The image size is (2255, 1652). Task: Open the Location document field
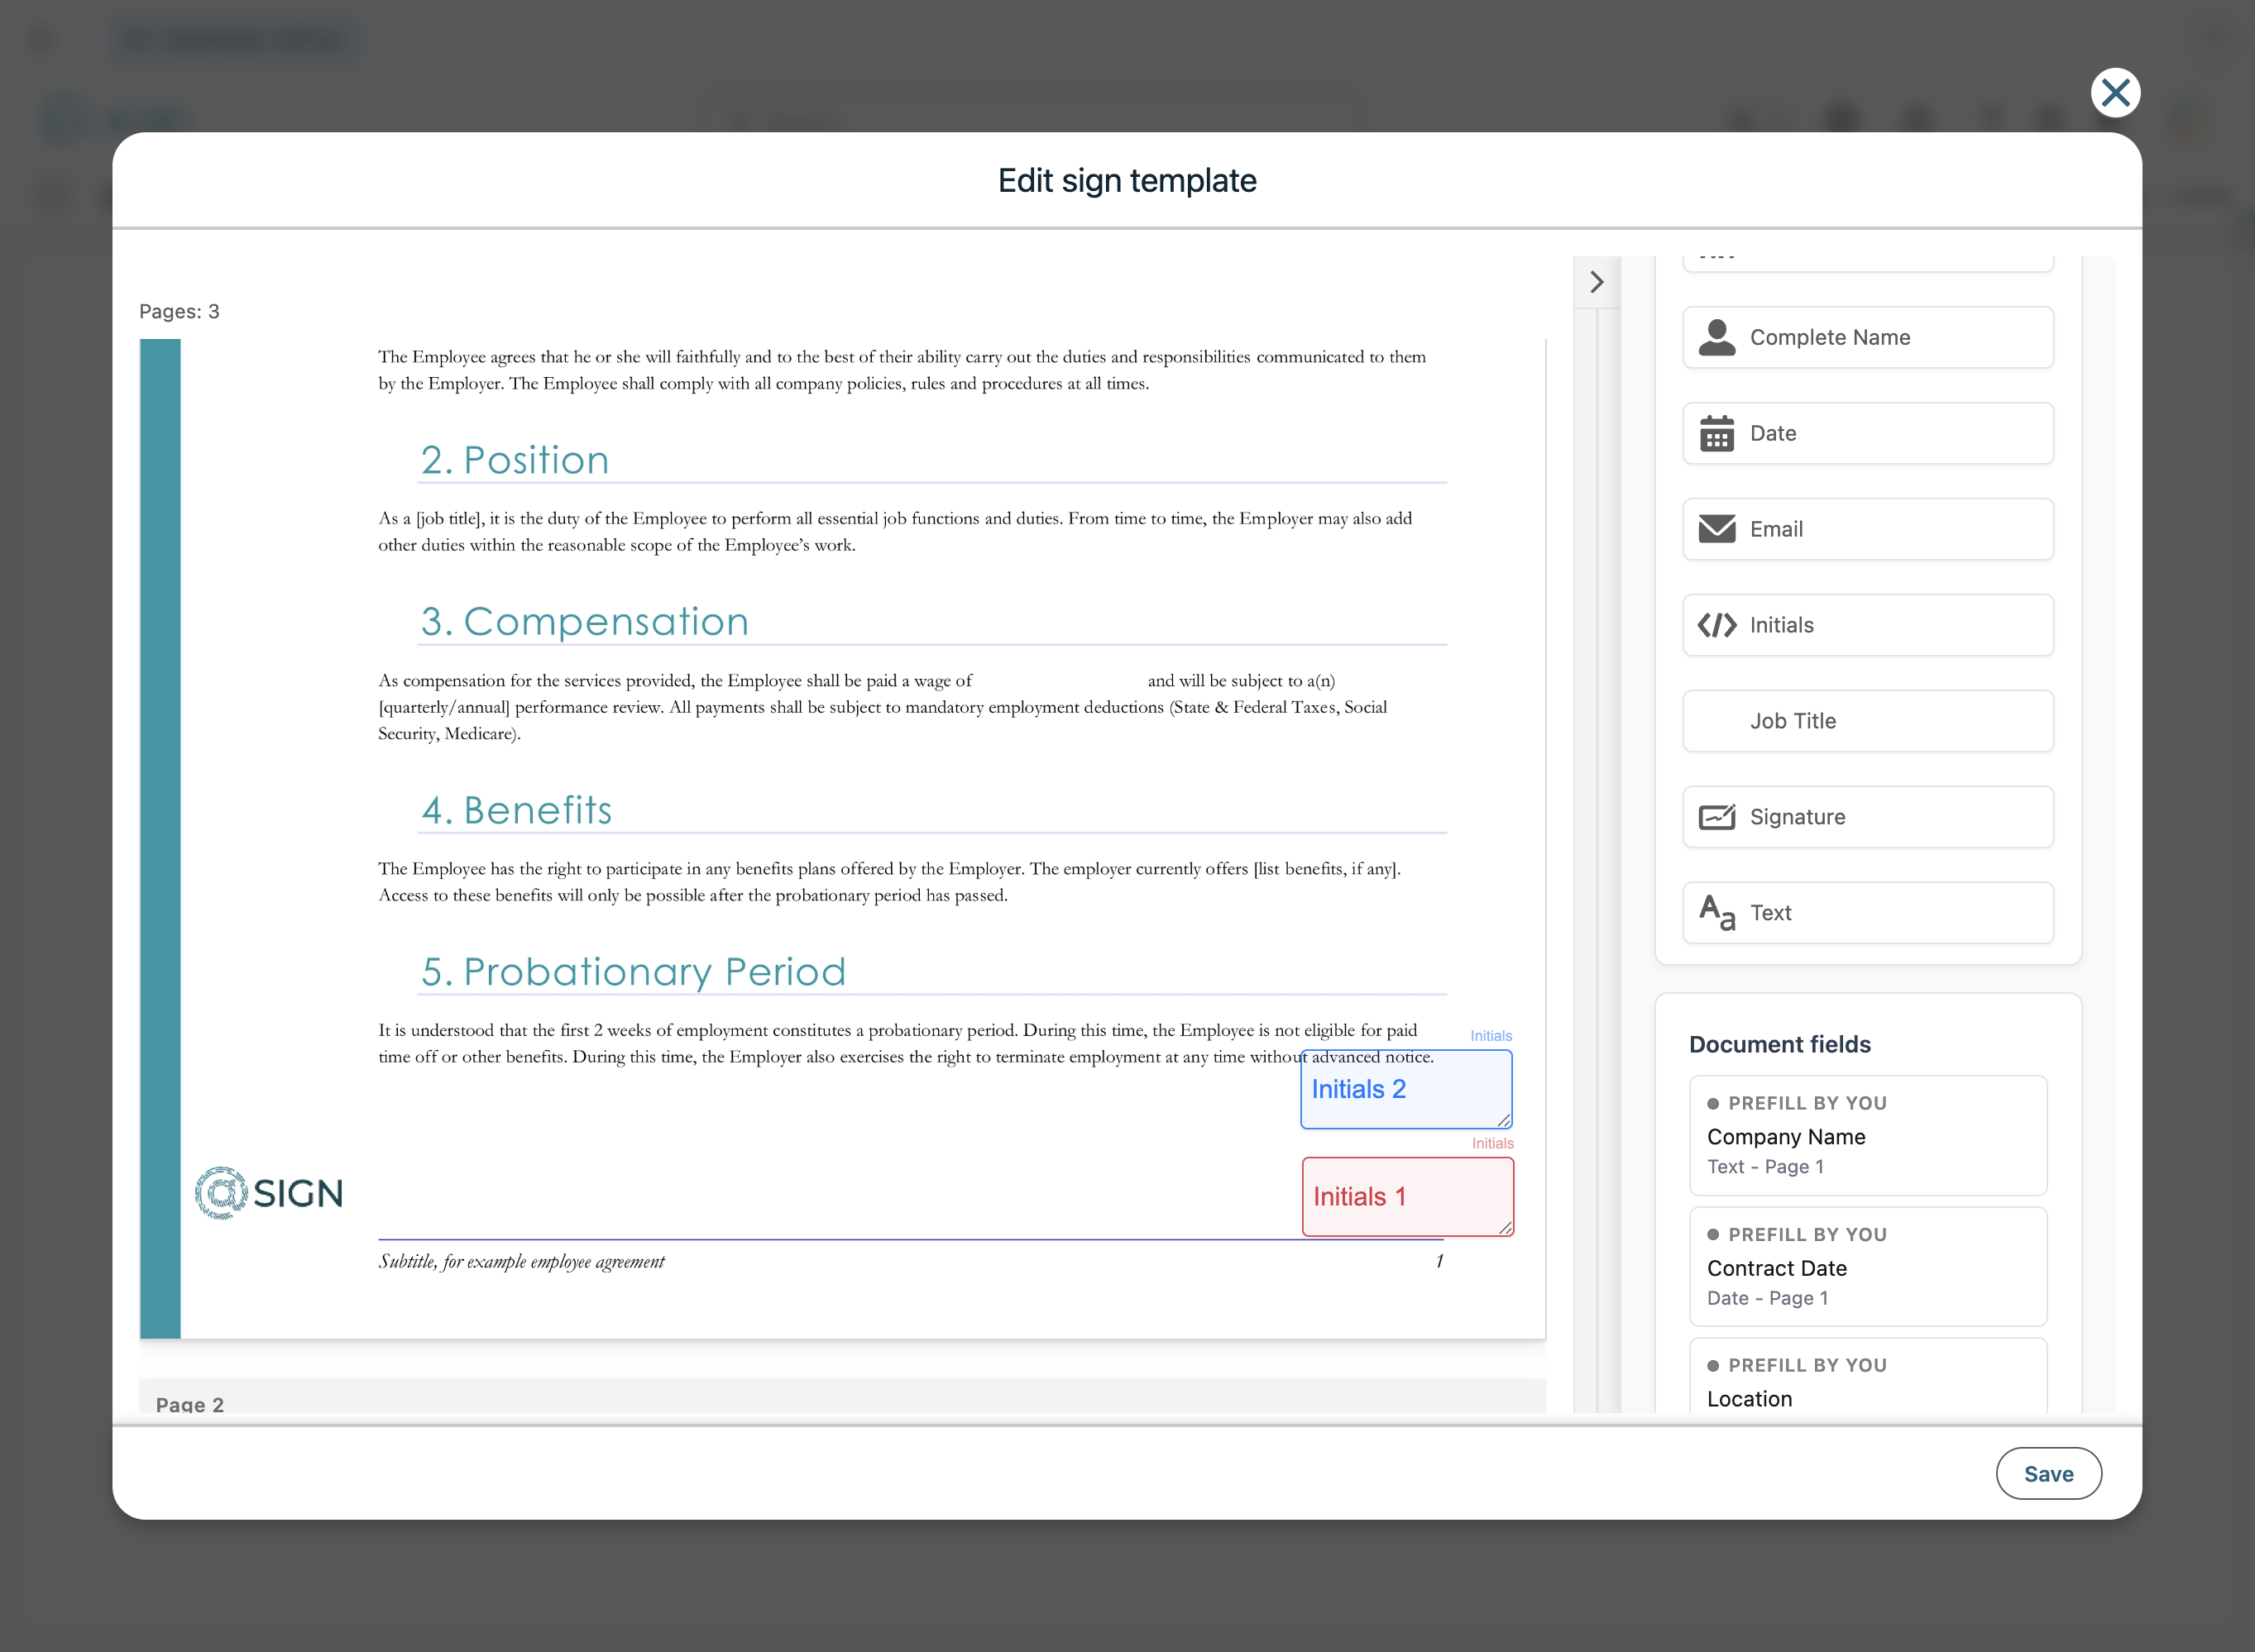[x=1867, y=1385]
